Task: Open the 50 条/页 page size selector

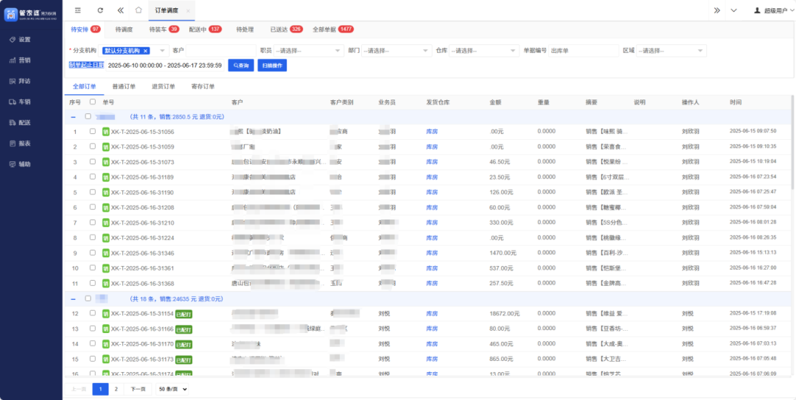Action: pyautogui.click(x=173, y=388)
